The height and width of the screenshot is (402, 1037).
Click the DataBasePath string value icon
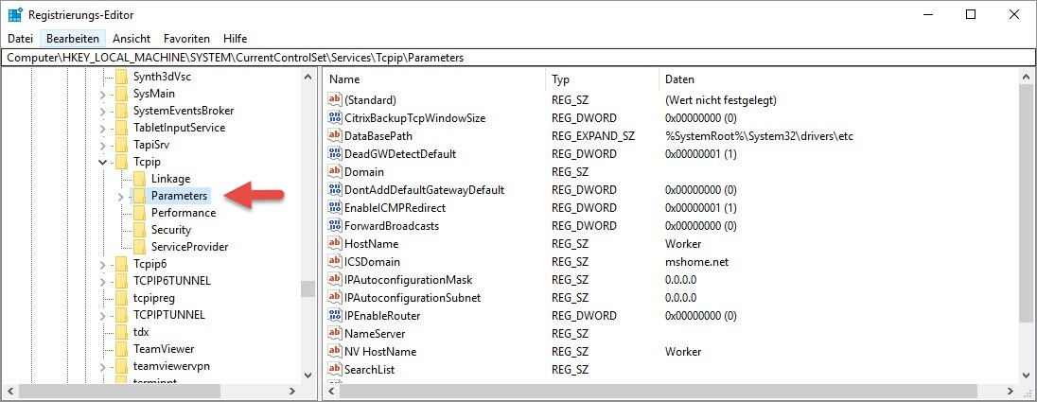[334, 136]
